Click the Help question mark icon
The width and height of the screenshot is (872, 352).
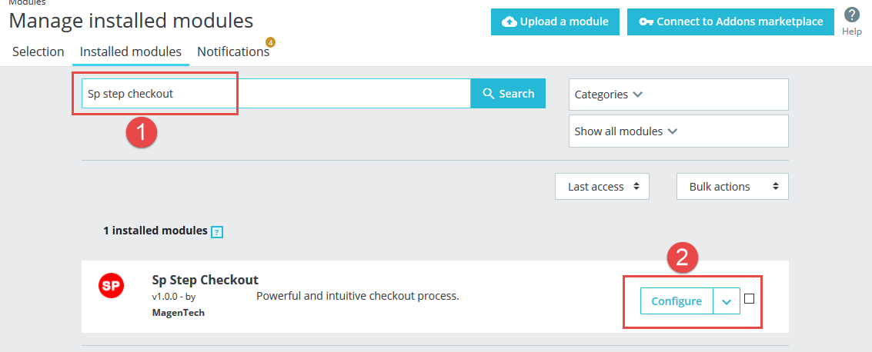851,15
